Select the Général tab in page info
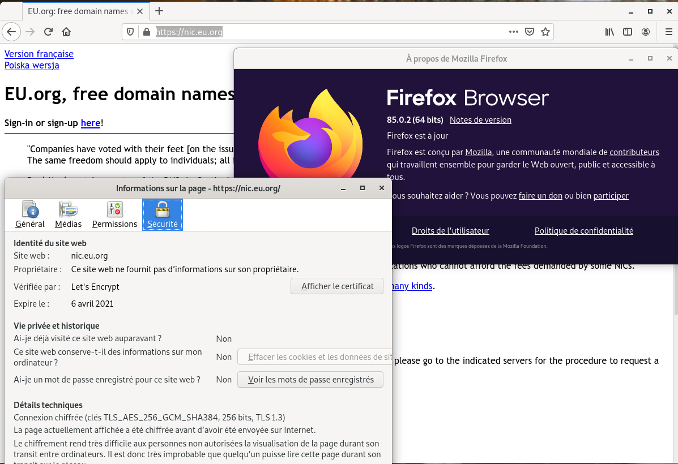Image resolution: width=678 pixels, height=464 pixels. pyautogui.click(x=30, y=214)
